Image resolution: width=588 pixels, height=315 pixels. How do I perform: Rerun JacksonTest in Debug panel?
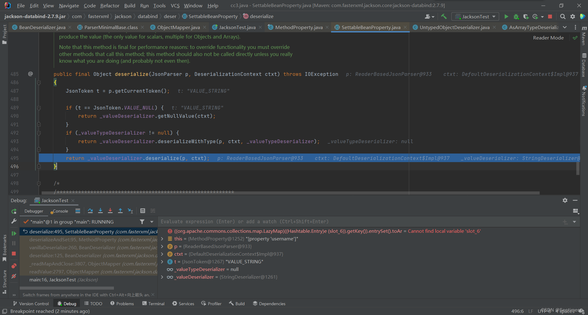pyautogui.click(x=14, y=211)
